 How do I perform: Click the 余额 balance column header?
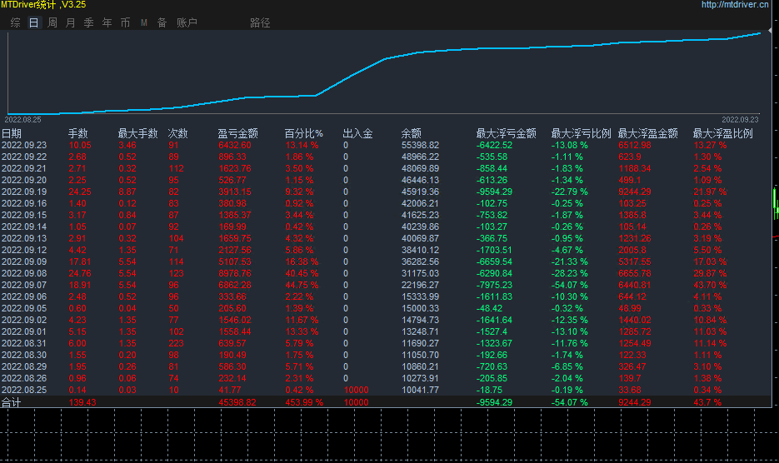point(411,133)
